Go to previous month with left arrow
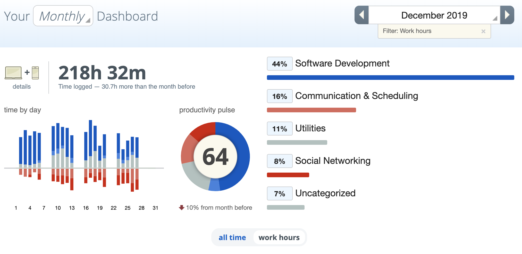The height and width of the screenshot is (254, 522). pyautogui.click(x=361, y=15)
